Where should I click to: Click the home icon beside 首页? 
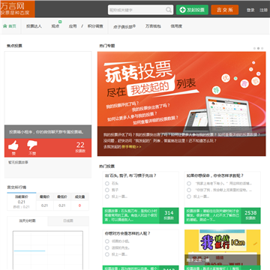tap(4, 25)
